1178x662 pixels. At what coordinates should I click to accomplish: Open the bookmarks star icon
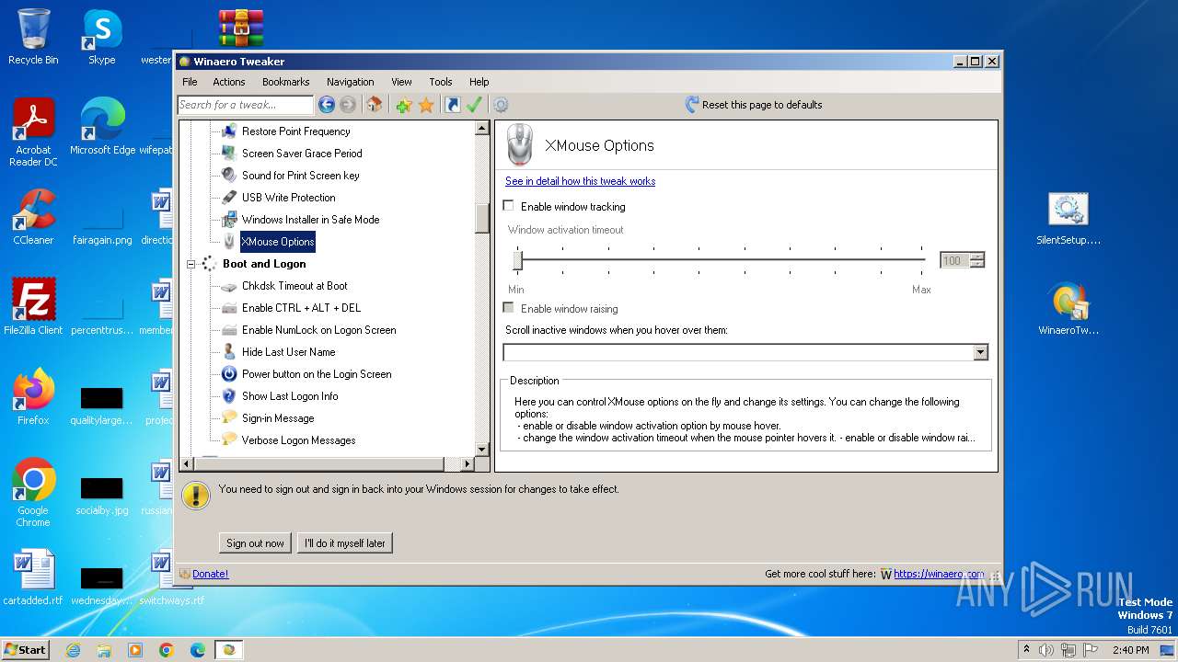point(426,105)
